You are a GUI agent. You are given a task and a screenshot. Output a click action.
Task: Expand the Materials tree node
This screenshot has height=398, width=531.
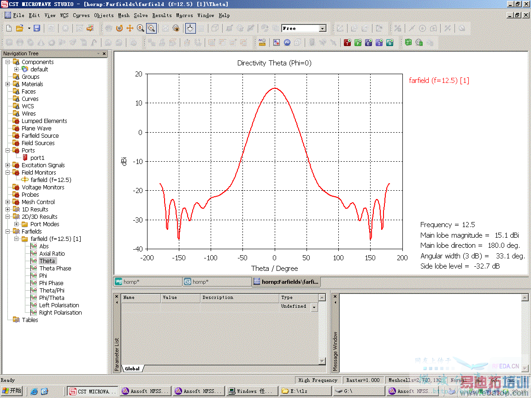pyautogui.click(x=8, y=84)
